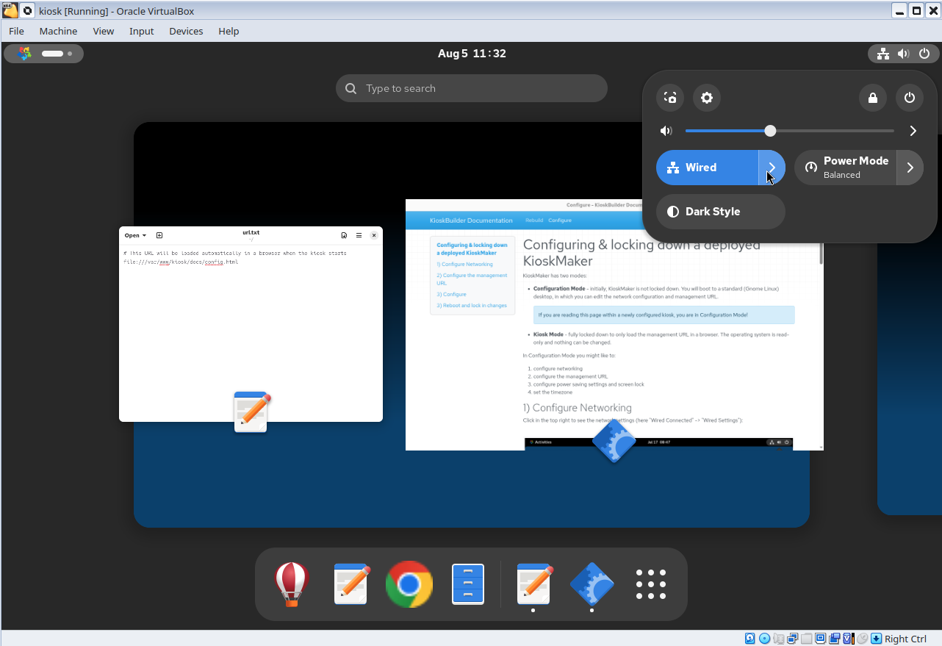Click the file:///var/www/kiosk/docs/config.html line in url.txt

coord(181,262)
